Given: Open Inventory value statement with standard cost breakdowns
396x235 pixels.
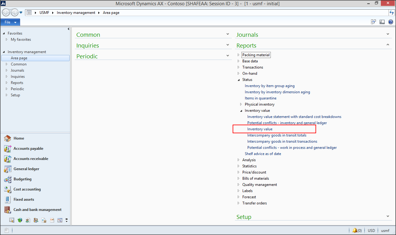Looking at the screenshot, I should click(294, 117).
